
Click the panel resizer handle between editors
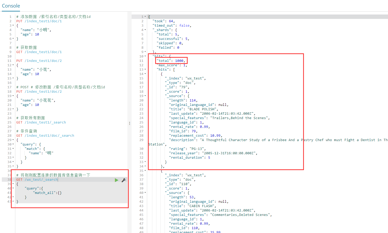coord(130,123)
